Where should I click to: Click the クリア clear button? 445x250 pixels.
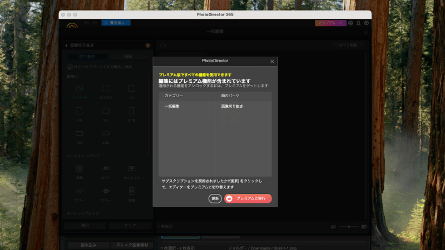pyautogui.click(x=130, y=226)
